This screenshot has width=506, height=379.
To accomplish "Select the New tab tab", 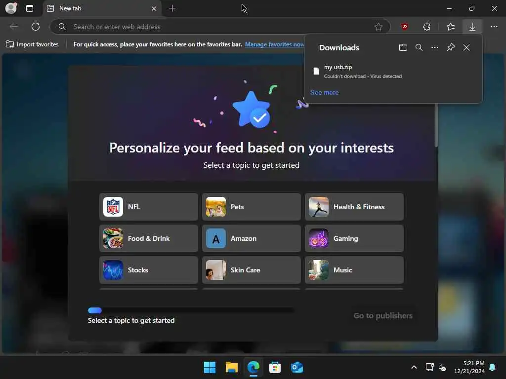I will tap(102, 8).
